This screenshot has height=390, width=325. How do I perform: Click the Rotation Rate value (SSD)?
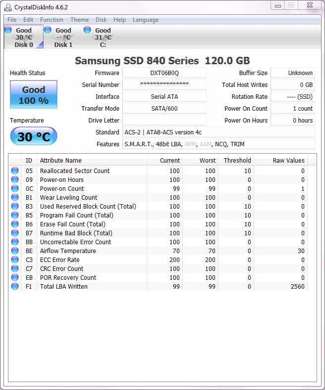[293, 96]
